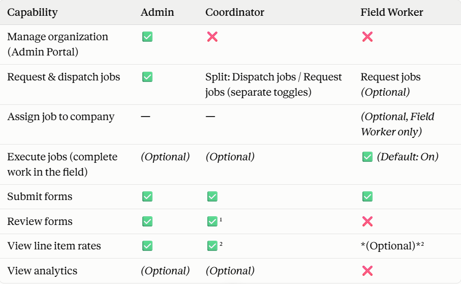
Task: Click 'Split: Dispatch jobs / Request jobs' text
Action: (273, 84)
